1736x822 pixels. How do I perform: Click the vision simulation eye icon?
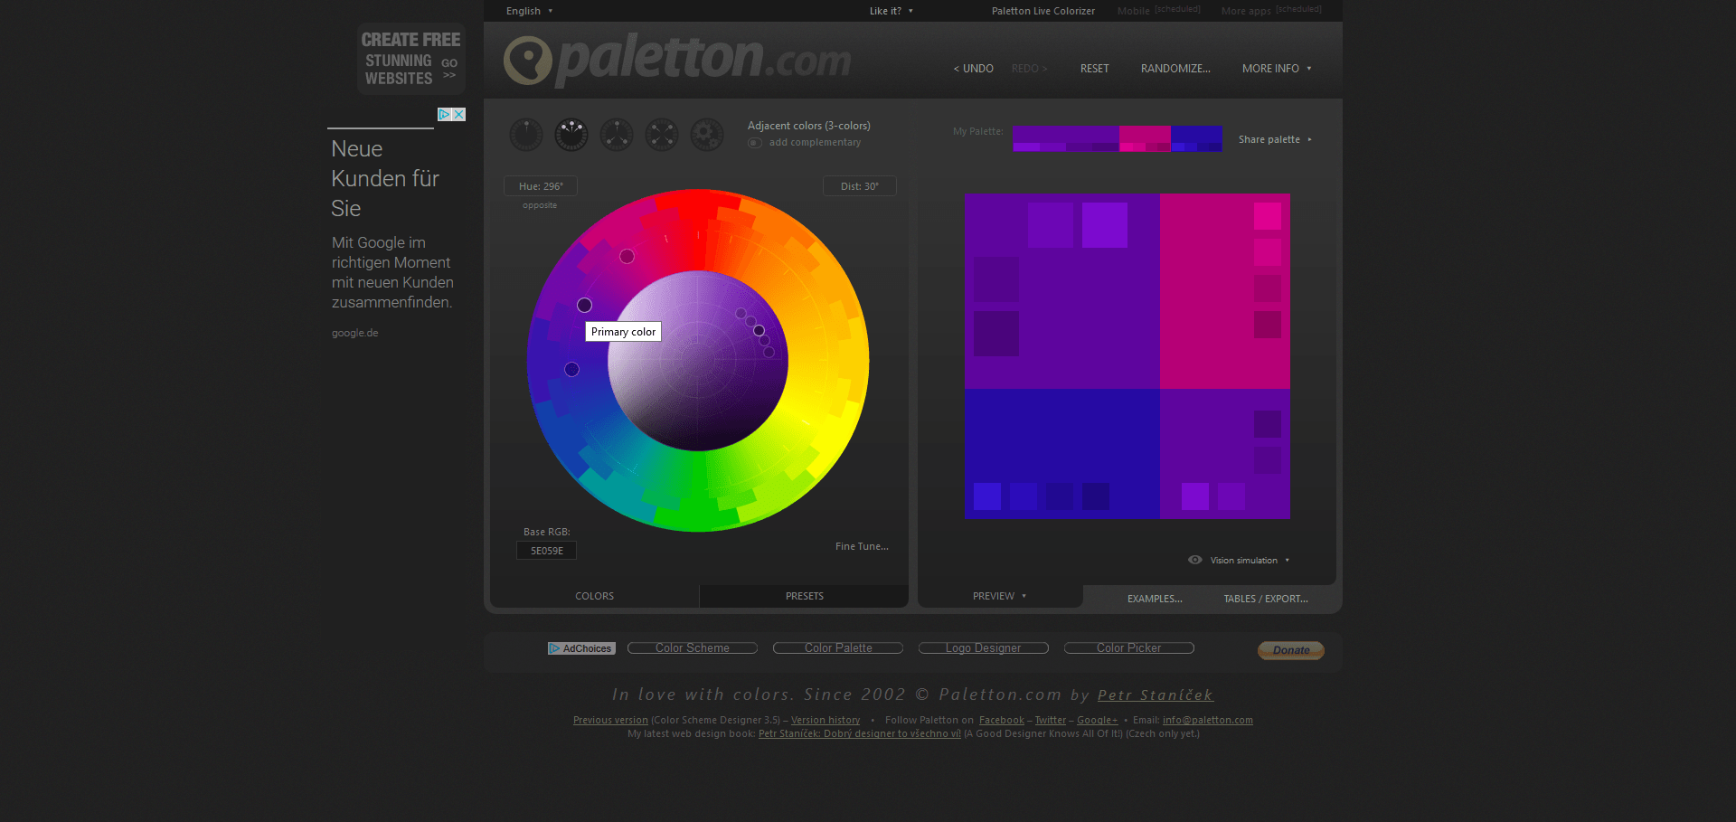[x=1194, y=560]
